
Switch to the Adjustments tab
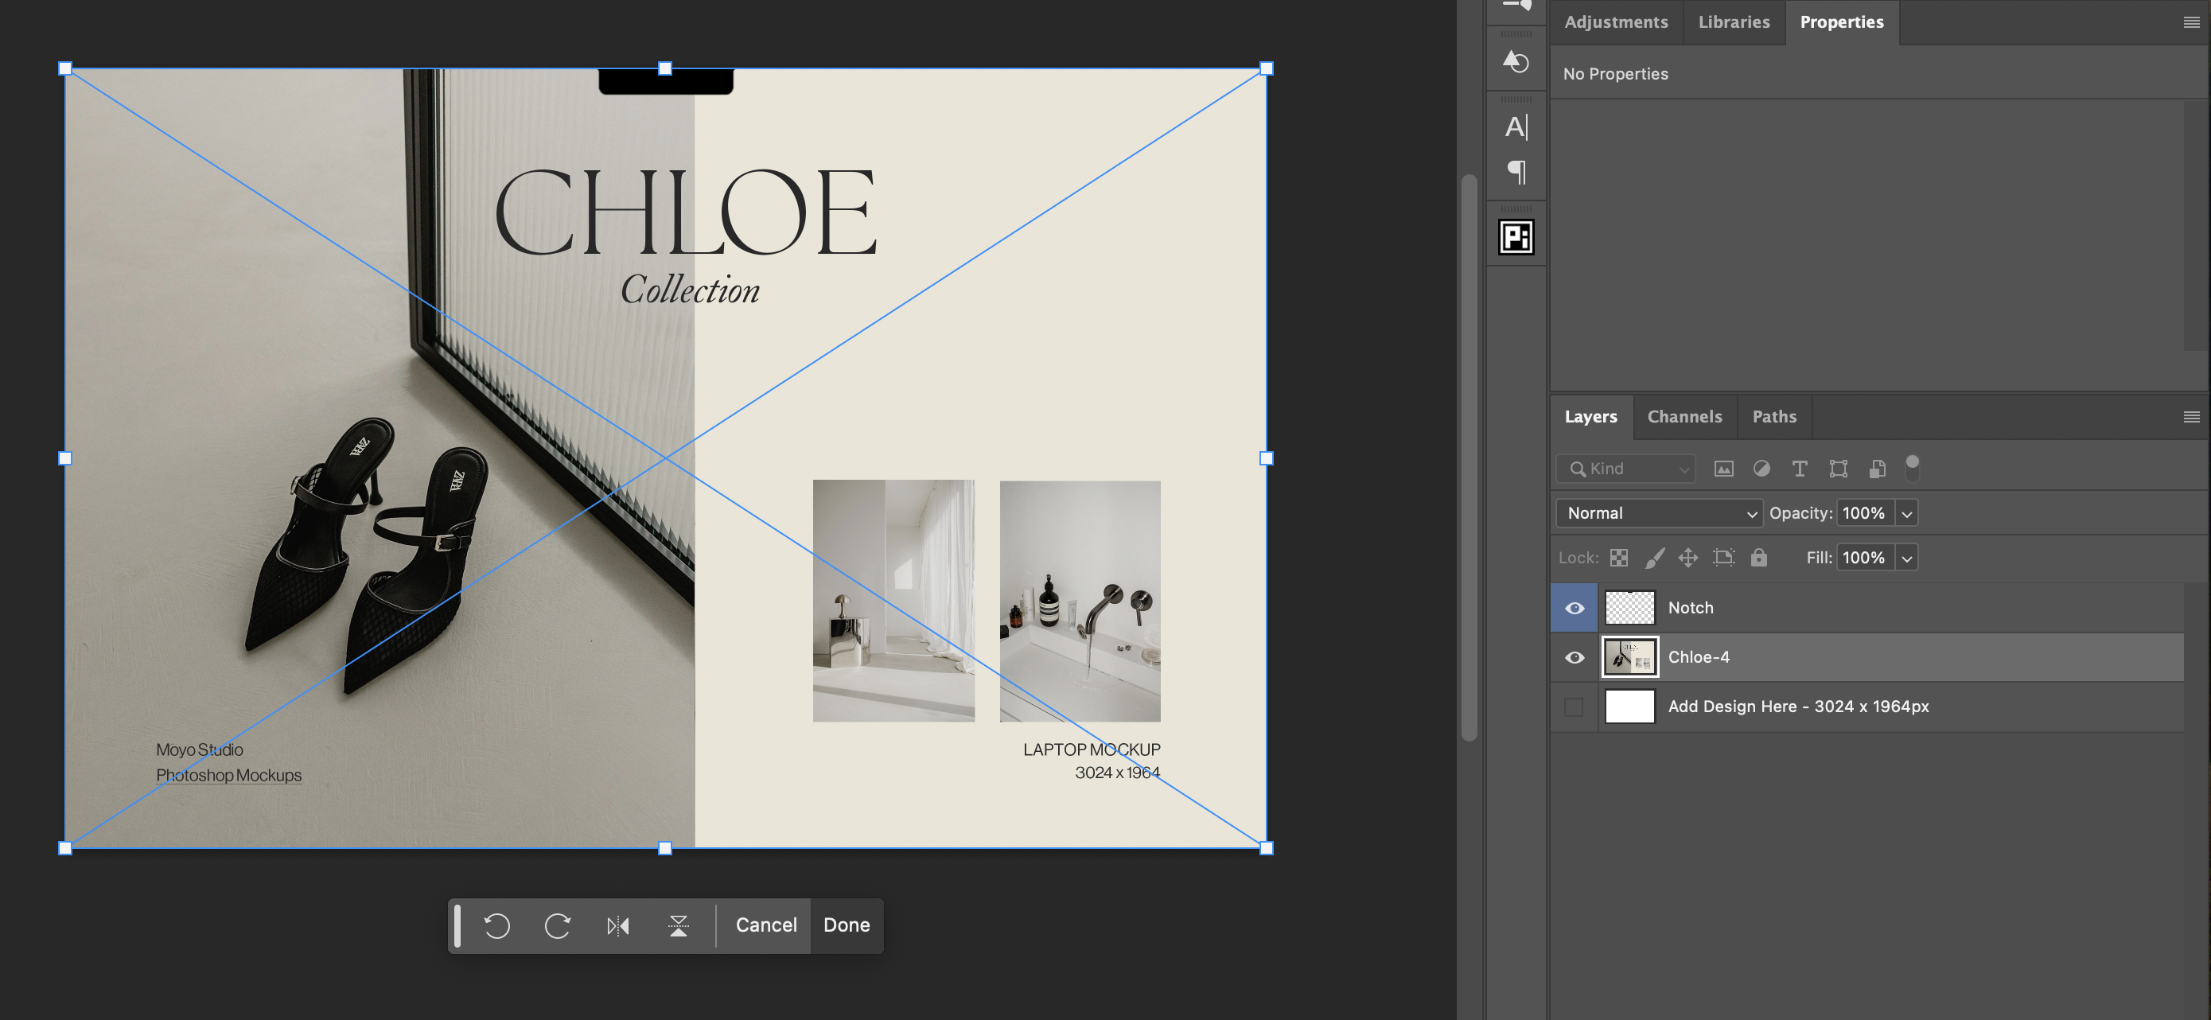click(1615, 22)
